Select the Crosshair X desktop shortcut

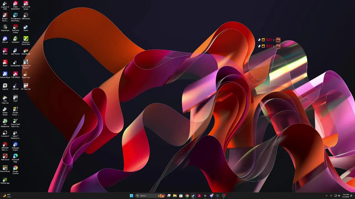tap(5, 134)
